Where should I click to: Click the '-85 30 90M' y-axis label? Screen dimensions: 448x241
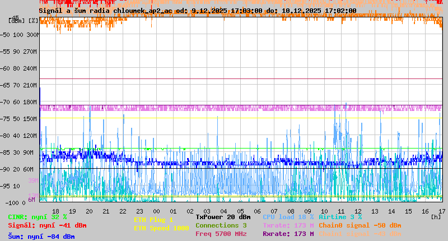[17, 152]
